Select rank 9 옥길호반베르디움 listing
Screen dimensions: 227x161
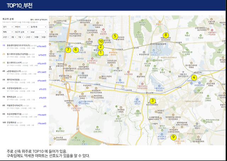[x=24, y=115]
